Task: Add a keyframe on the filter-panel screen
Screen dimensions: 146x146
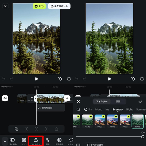Action: point(133,79)
